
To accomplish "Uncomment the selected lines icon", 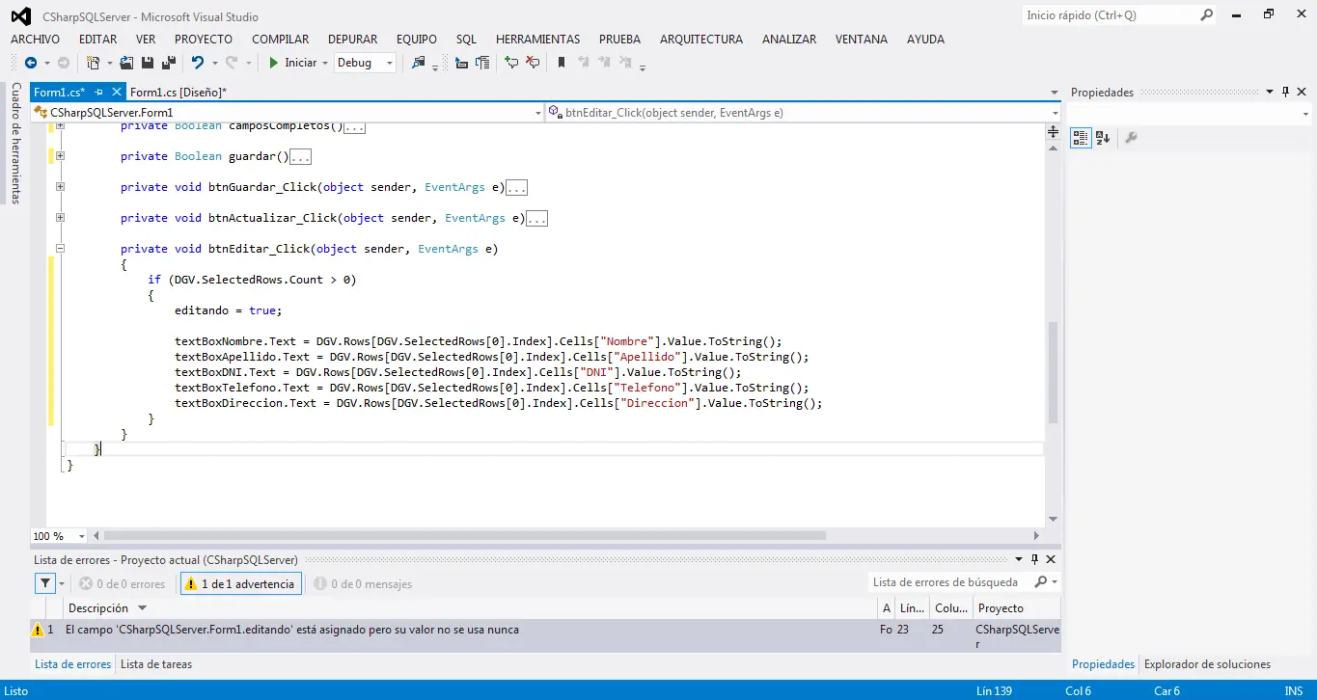I will [533, 63].
